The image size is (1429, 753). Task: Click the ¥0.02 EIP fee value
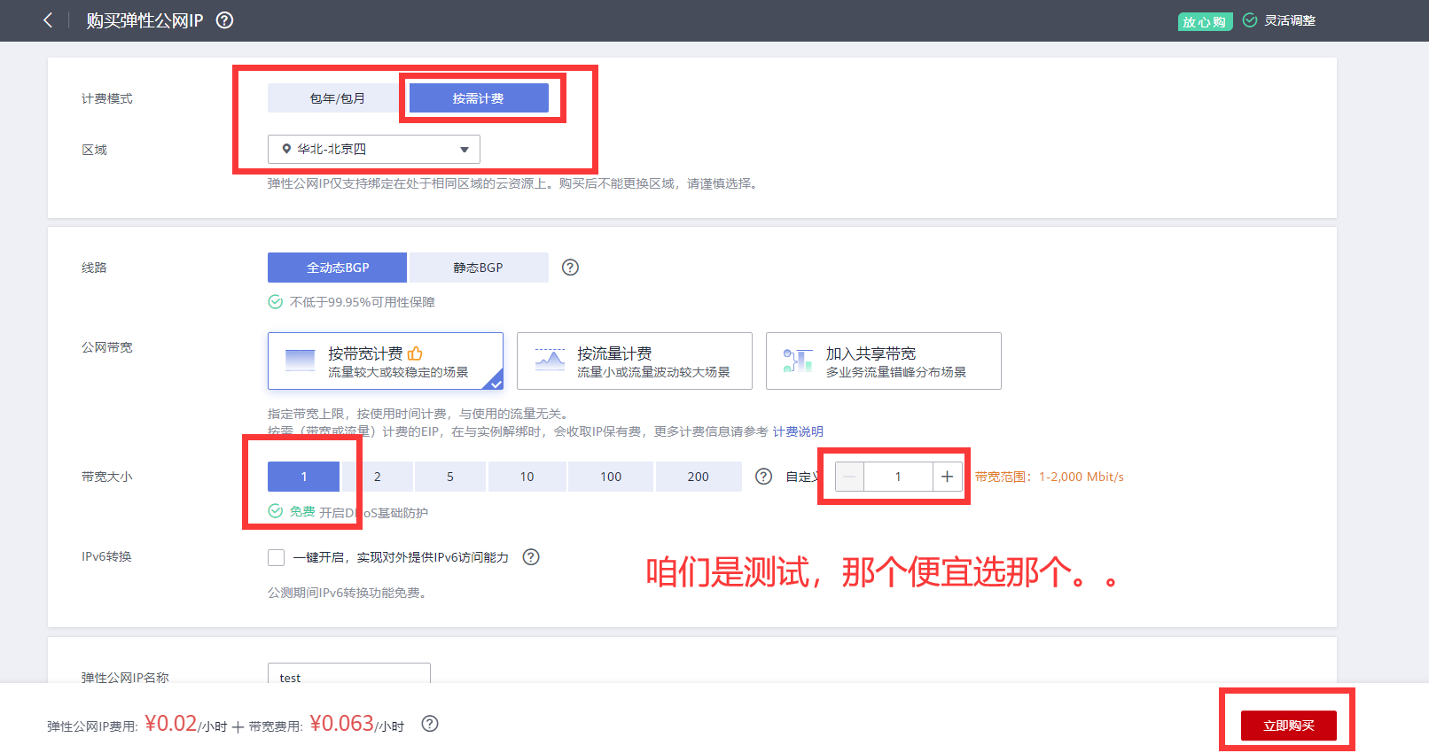click(170, 724)
